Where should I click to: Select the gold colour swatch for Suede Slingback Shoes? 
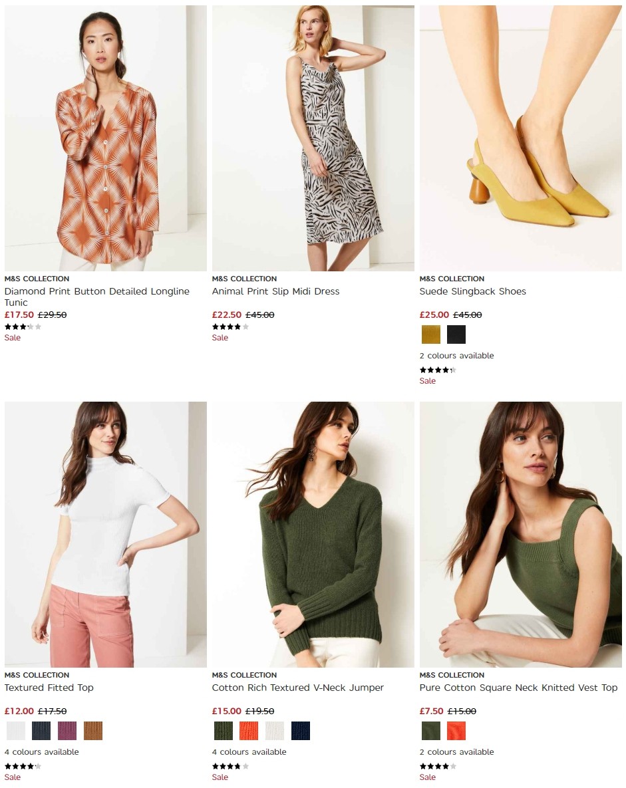click(431, 334)
